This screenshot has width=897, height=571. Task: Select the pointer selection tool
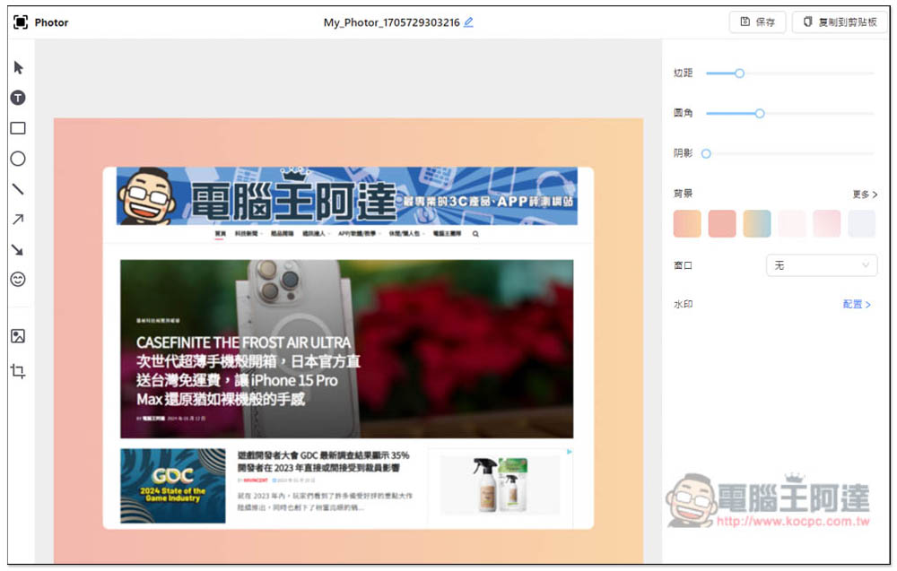coord(18,68)
